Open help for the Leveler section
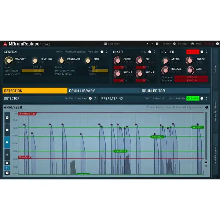Viewport: 220px width, 220px height. pos(202,52)
